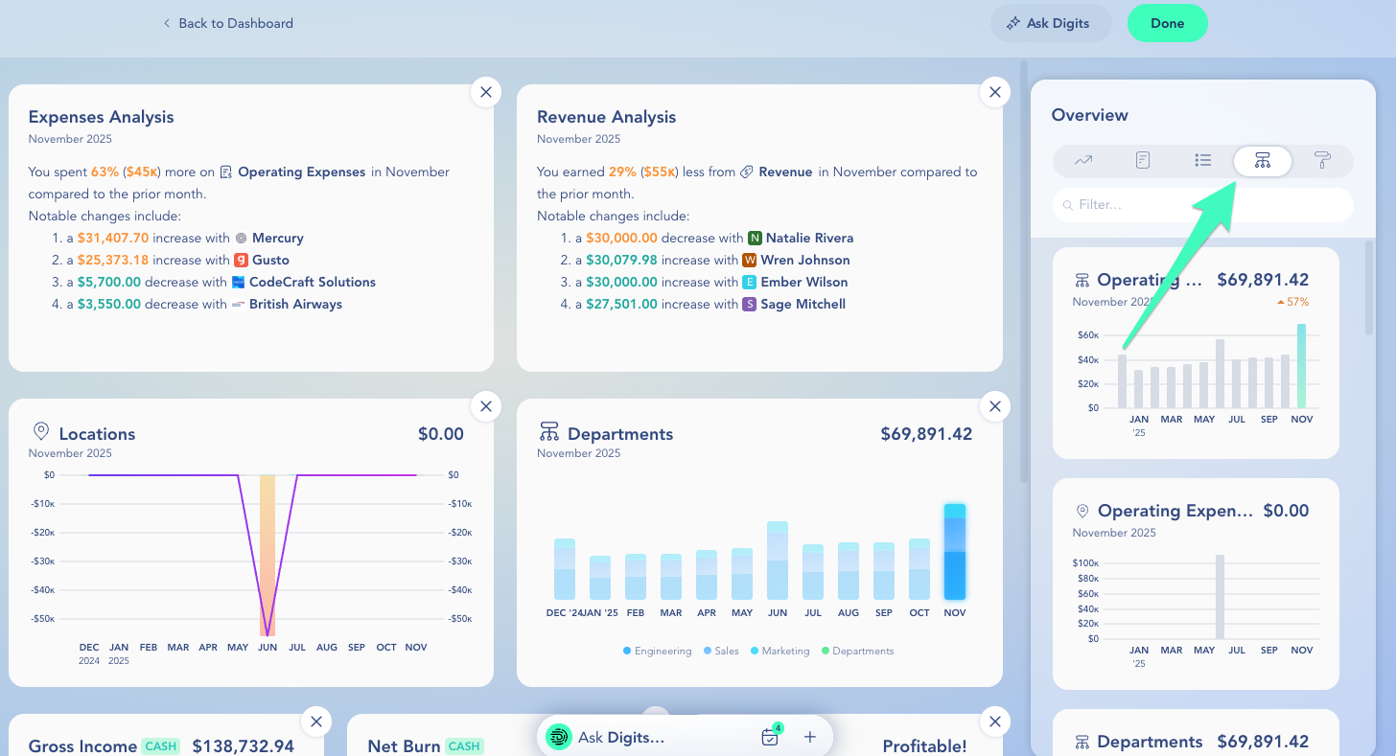The width and height of the screenshot is (1396, 756).
Task: Open the bulleted list tab in Overview
Action: pyautogui.click(x=1202, y=161)
